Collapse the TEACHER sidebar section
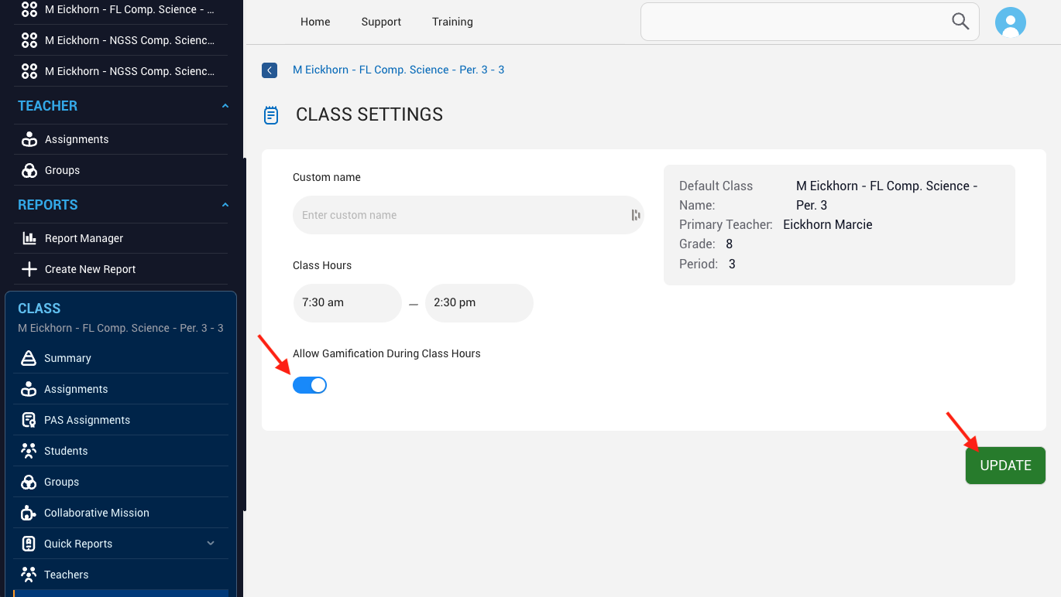The width and height of the screenshot is (1061, 597). pyautogui.click(x=225, y=105)
